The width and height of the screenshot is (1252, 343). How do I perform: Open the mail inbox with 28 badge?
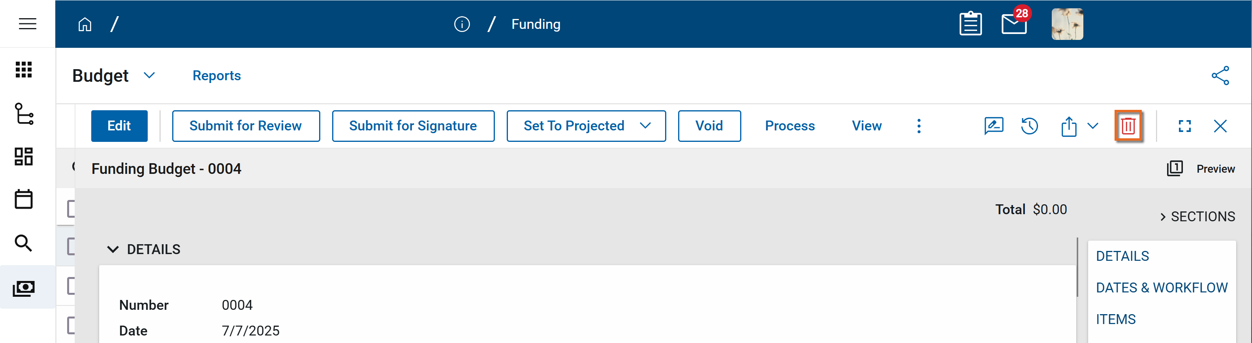coord(1014,24)
